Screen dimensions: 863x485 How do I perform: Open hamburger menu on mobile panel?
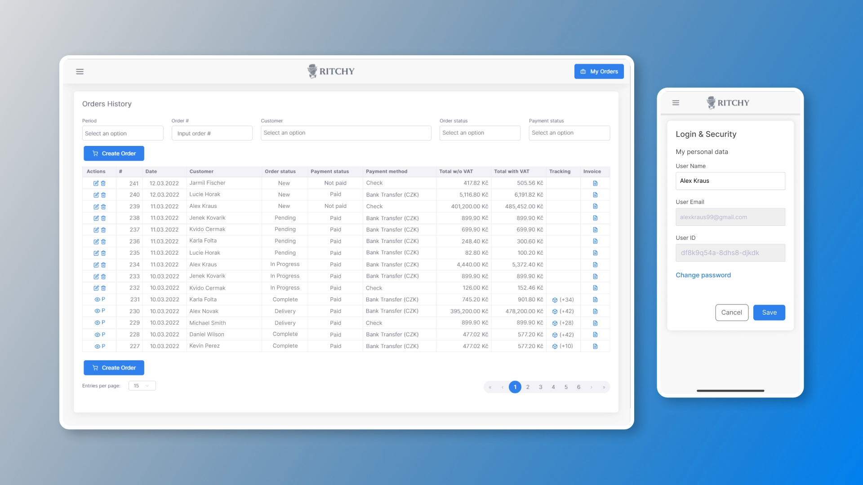676,103
